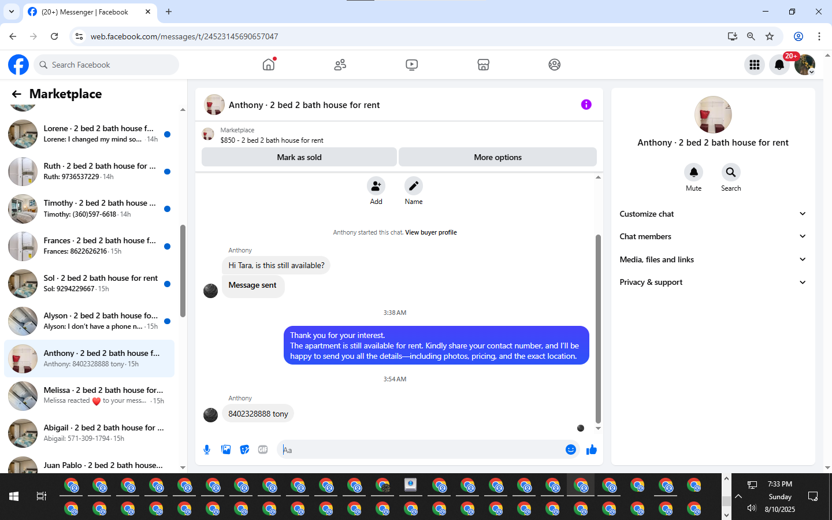
Task: Edit the chat name with pencil icon
Action: tap(414, 186)
